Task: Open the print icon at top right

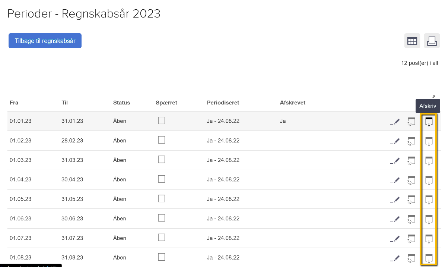Action: pyautogui.click(x=432, y=40)
